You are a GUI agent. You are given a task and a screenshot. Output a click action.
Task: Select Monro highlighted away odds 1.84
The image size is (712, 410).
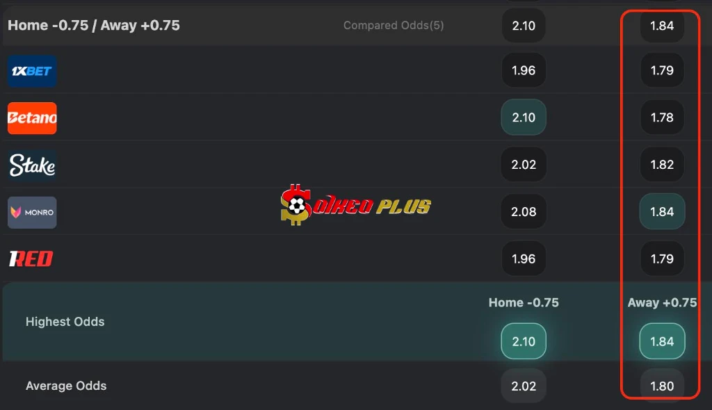[x=662, y=211]
